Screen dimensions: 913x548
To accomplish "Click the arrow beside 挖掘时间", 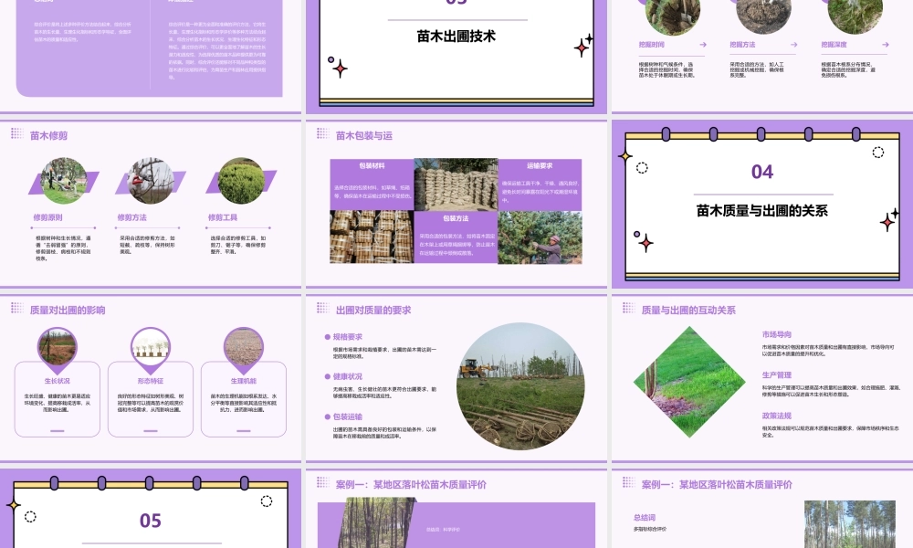I will pyautogui.click(x=703, y=44).
